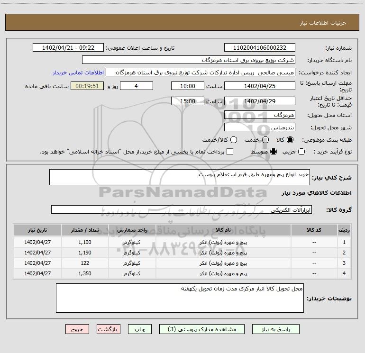Click column header کد کالا
The height and width of the screenshot is (353, 365).
(x=314, y=230)
